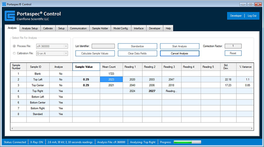Click the Sample Value column header
This screenshot has width=264, height=147.
[86, 67]
